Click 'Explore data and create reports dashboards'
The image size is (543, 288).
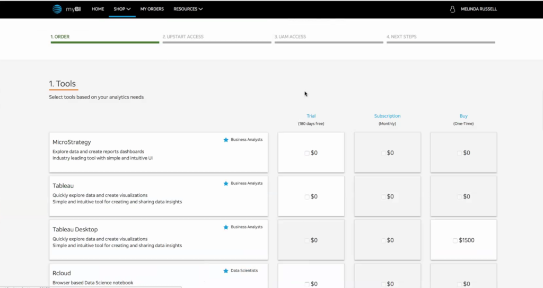coord(98,151)
